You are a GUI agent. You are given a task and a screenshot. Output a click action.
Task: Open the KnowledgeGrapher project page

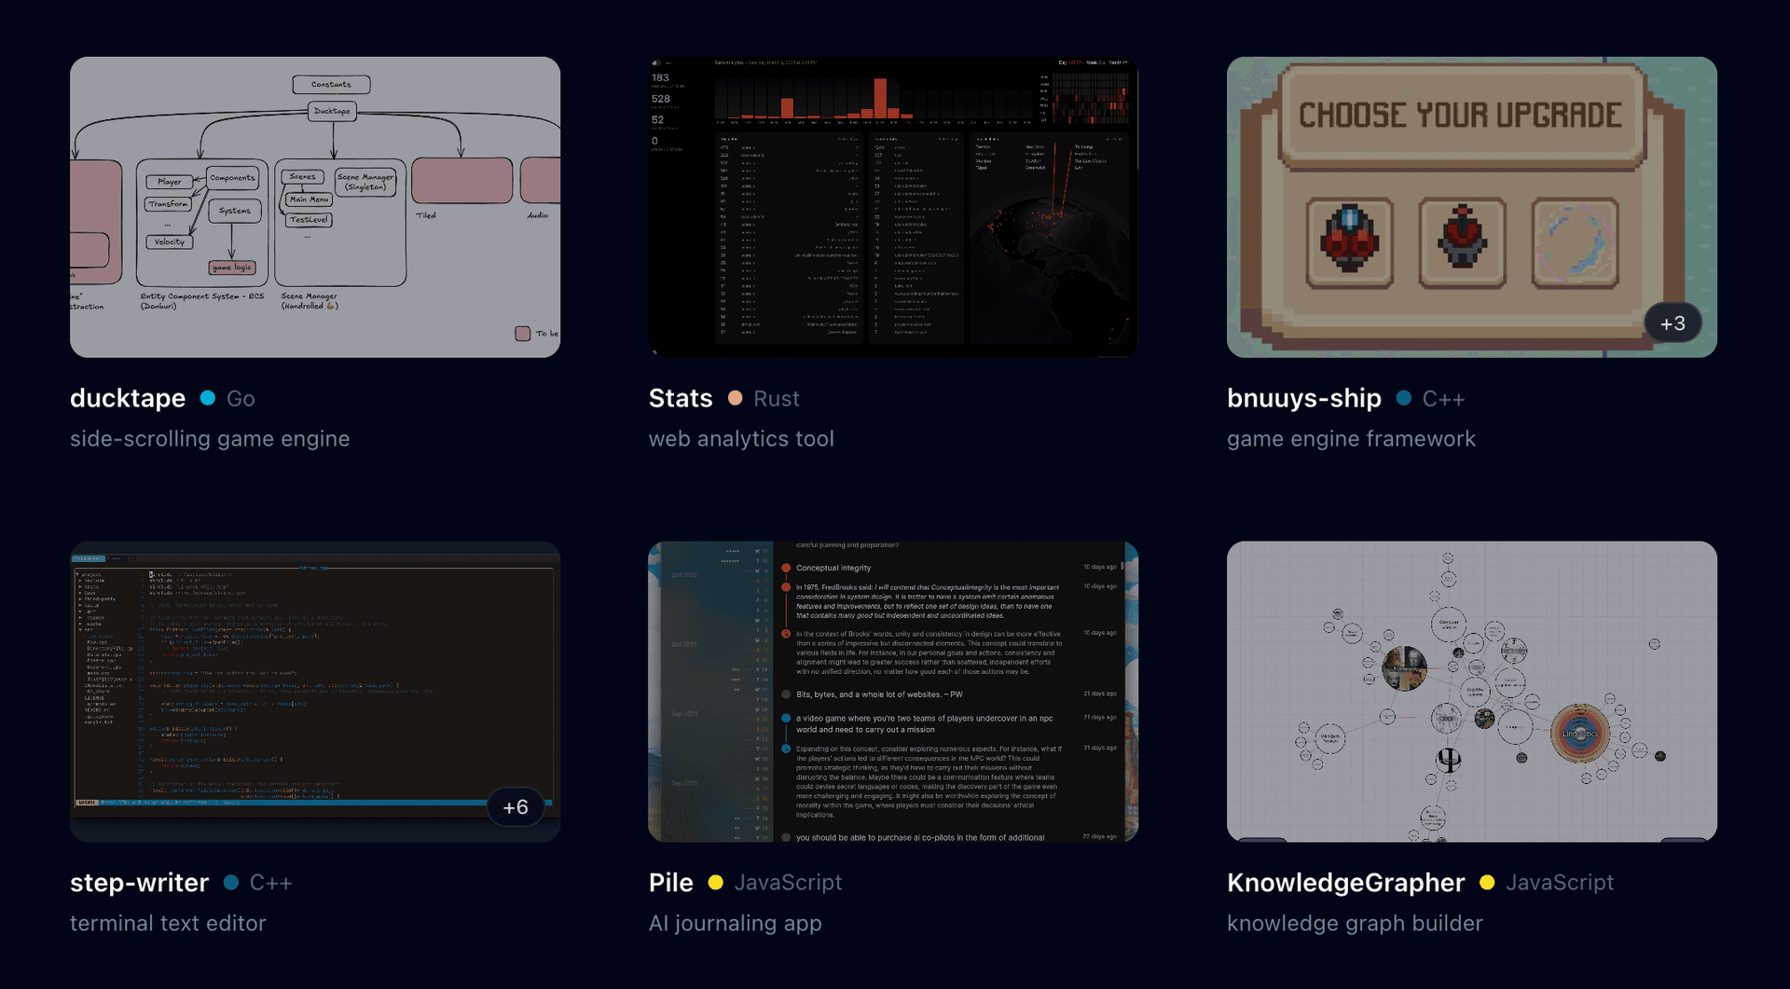coord(1345,883)
